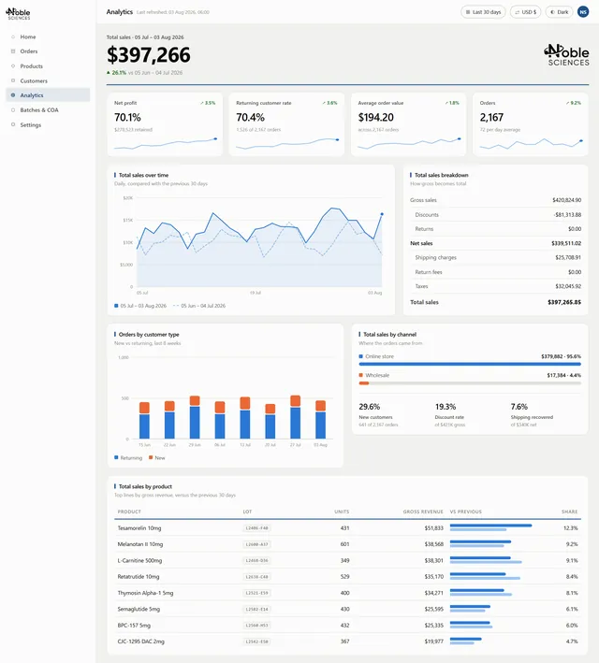Open Products in the sidebar
The image size is (599, 663).
coord(31,66)
